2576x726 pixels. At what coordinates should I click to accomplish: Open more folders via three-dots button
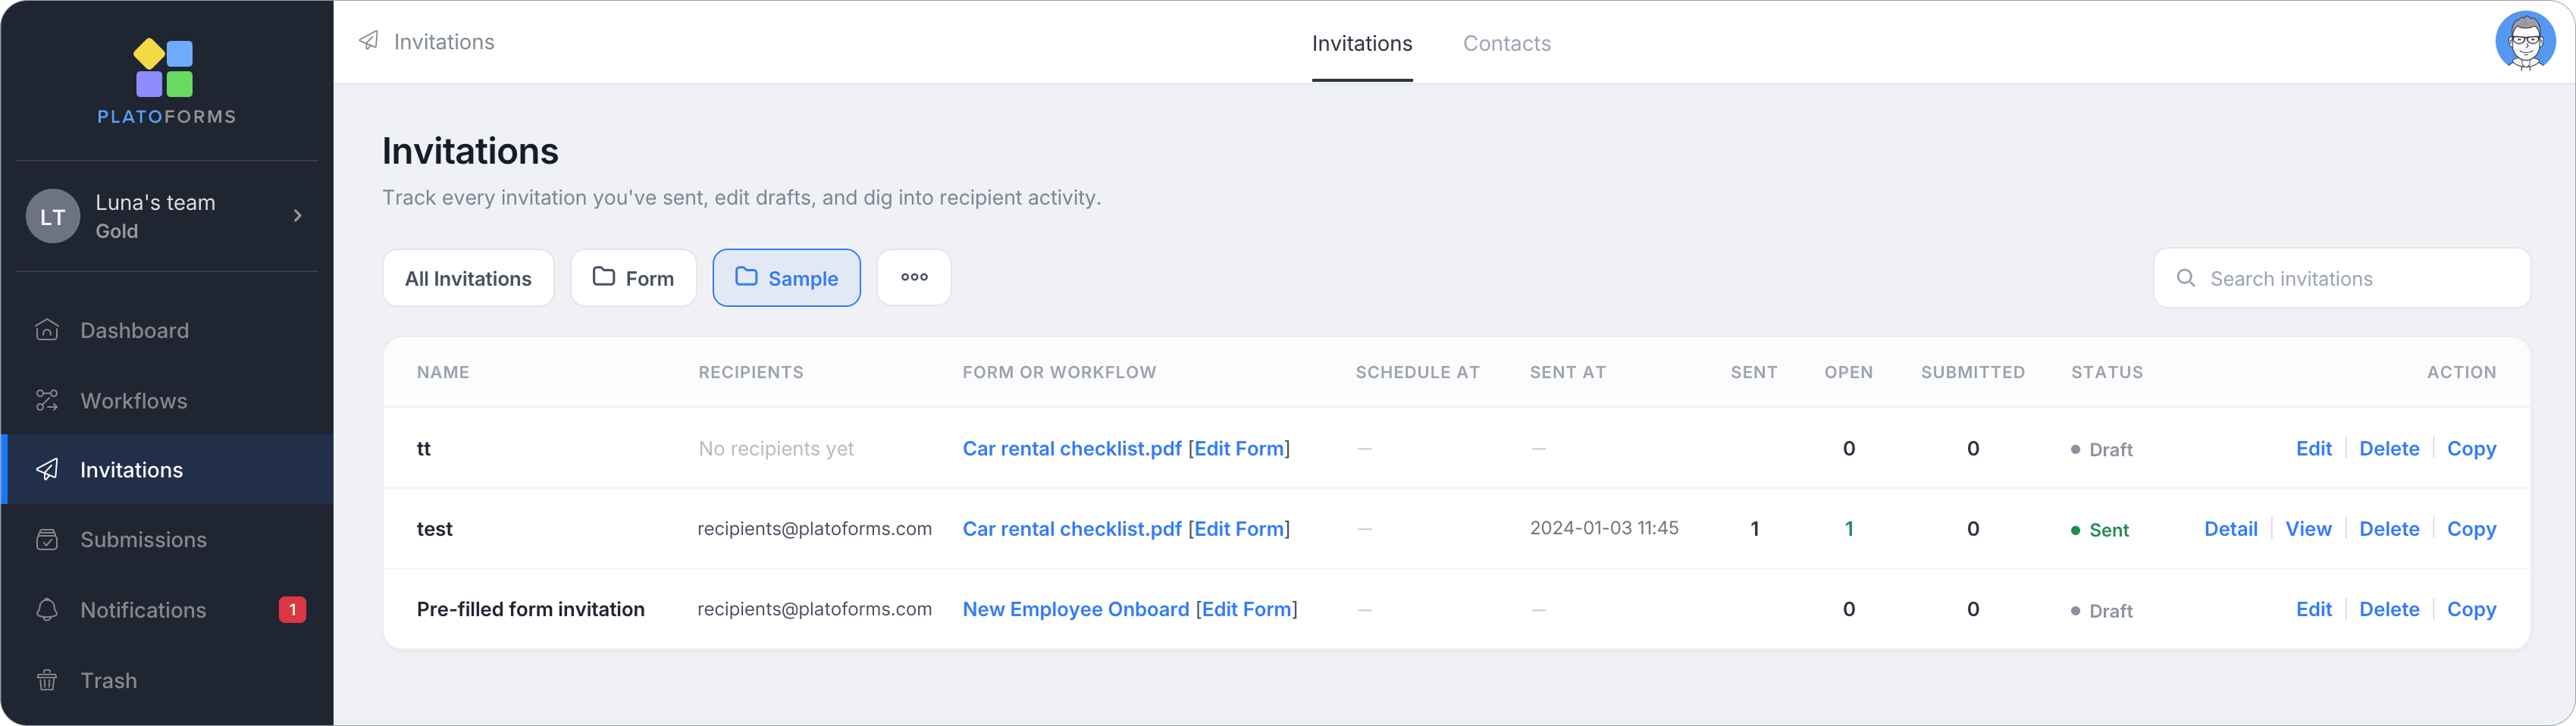coord(914,277)
